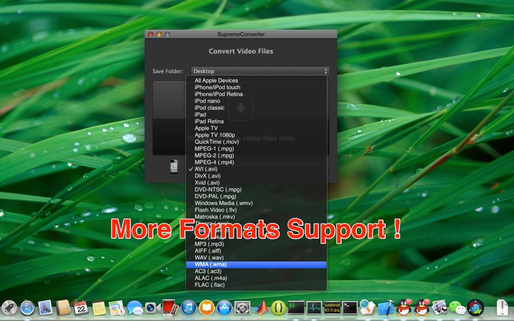The image size is (514, 321).
Task: Open the App Store in dock
Action: click(x=224, y=308)
